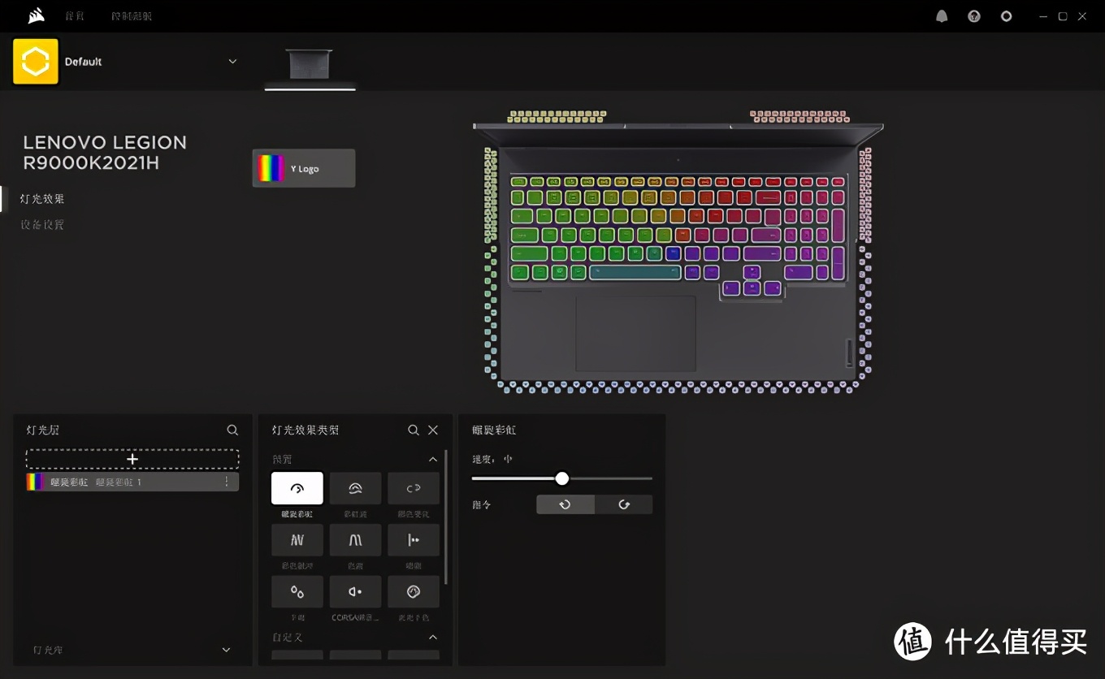
Task: Expand the lighting library at panel bottom
Action: point(226,650)
